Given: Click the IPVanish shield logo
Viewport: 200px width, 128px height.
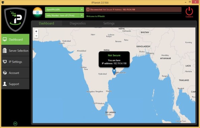Looking at the screenshot, I should coord(15,20).
